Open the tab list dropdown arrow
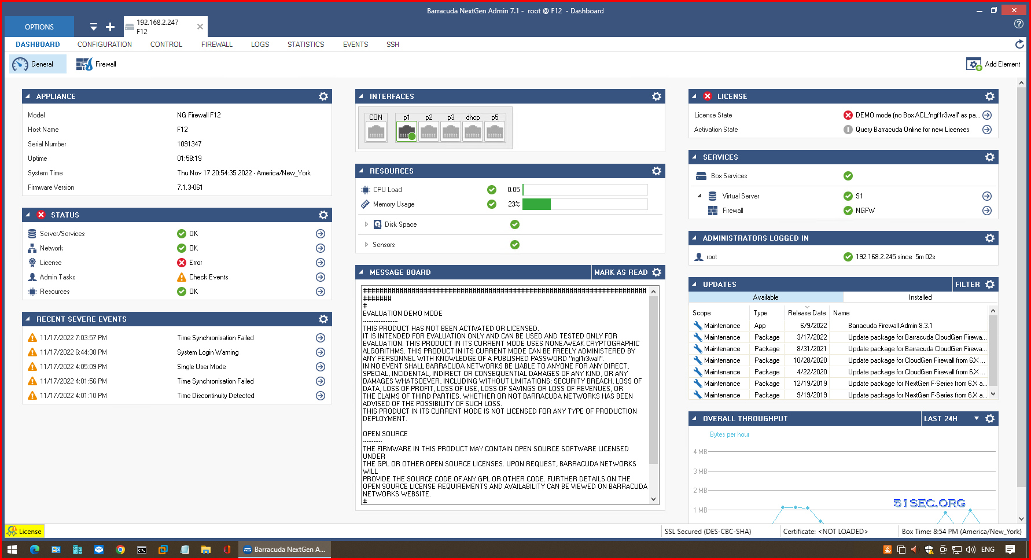This screenshot has height=560, width=1031. [94, 27]
